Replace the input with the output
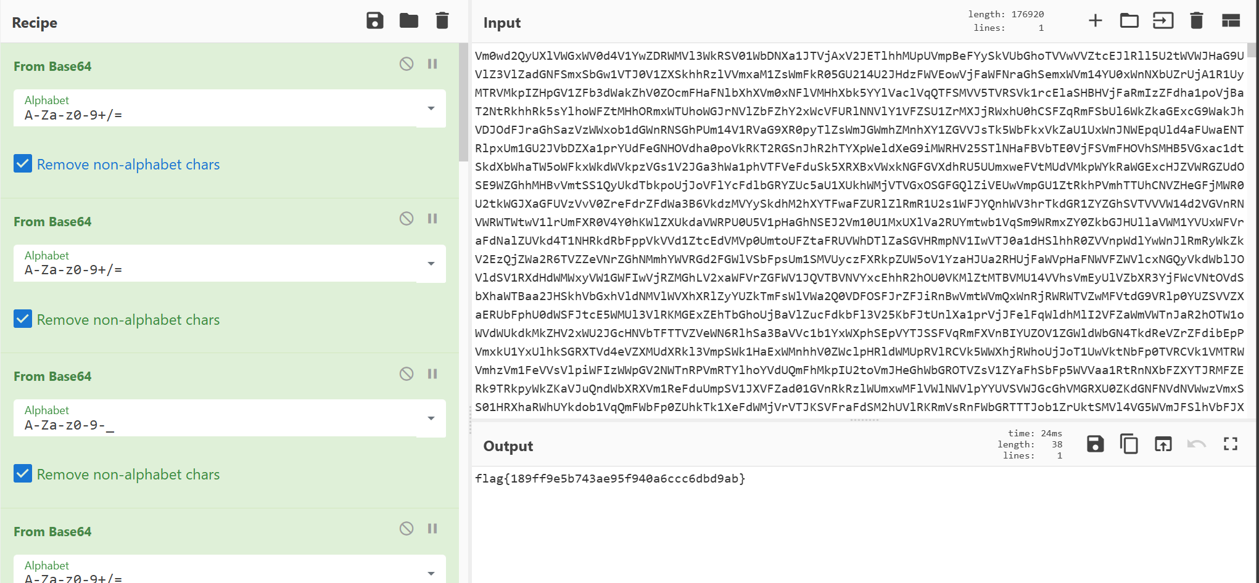This screenshot has width=1259, height=583. click(x=1163, y=444)
